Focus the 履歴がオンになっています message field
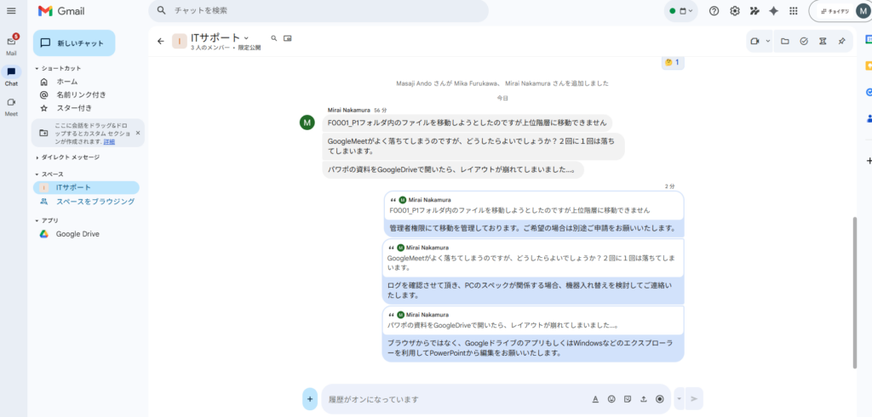Image resolution: width=872 pixels, height=417 pixels. pyautogui.click(x=456, y=398)
